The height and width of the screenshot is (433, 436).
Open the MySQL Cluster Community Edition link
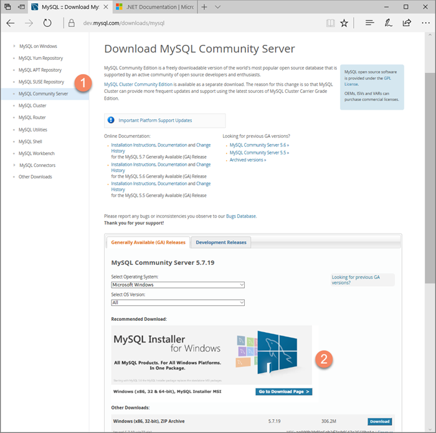click(x=138, y=84)
